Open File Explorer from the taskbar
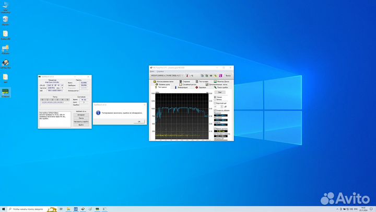This screenshot has width=376, height=212. [x=68, y=209]
